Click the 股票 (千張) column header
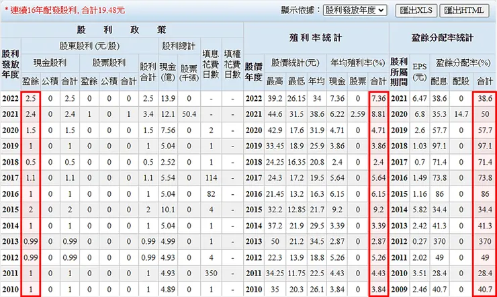This screenshot has width=497, height=297. pyautogui.click(x=189, y=73)
